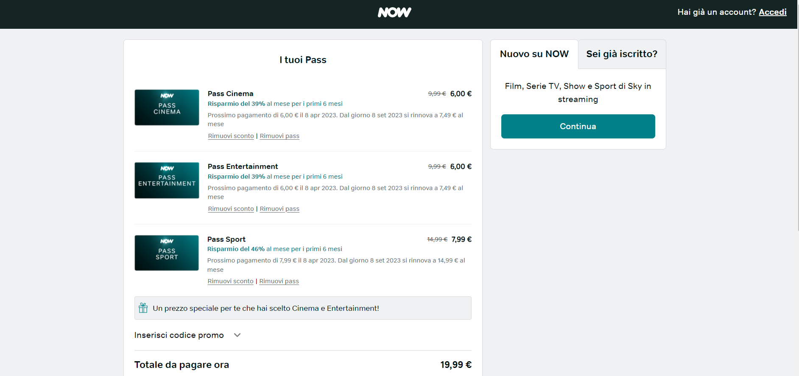Click the page vertical scrollbar
The width and height of the screenshot is (799, 376).
click(797, 127)
